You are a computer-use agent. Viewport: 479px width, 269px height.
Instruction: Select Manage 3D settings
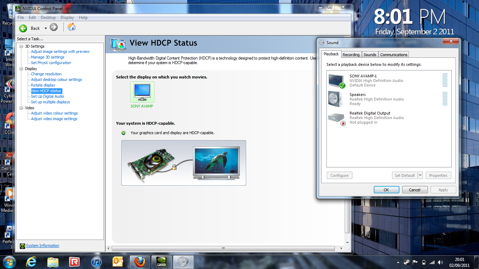(x=48, y=57)
